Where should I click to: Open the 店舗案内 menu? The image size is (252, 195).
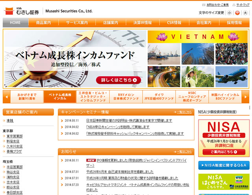click(111, 23)
